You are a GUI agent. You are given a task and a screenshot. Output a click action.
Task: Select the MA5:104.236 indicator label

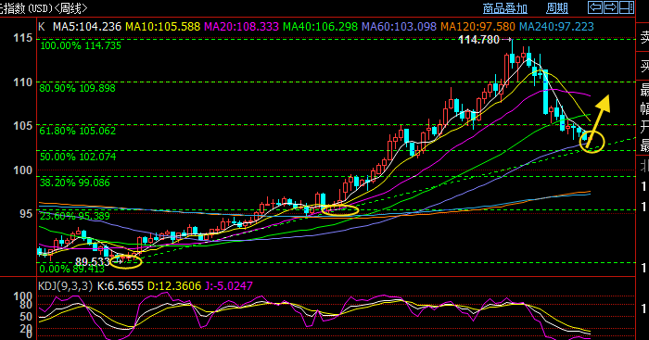click(87, 27)
